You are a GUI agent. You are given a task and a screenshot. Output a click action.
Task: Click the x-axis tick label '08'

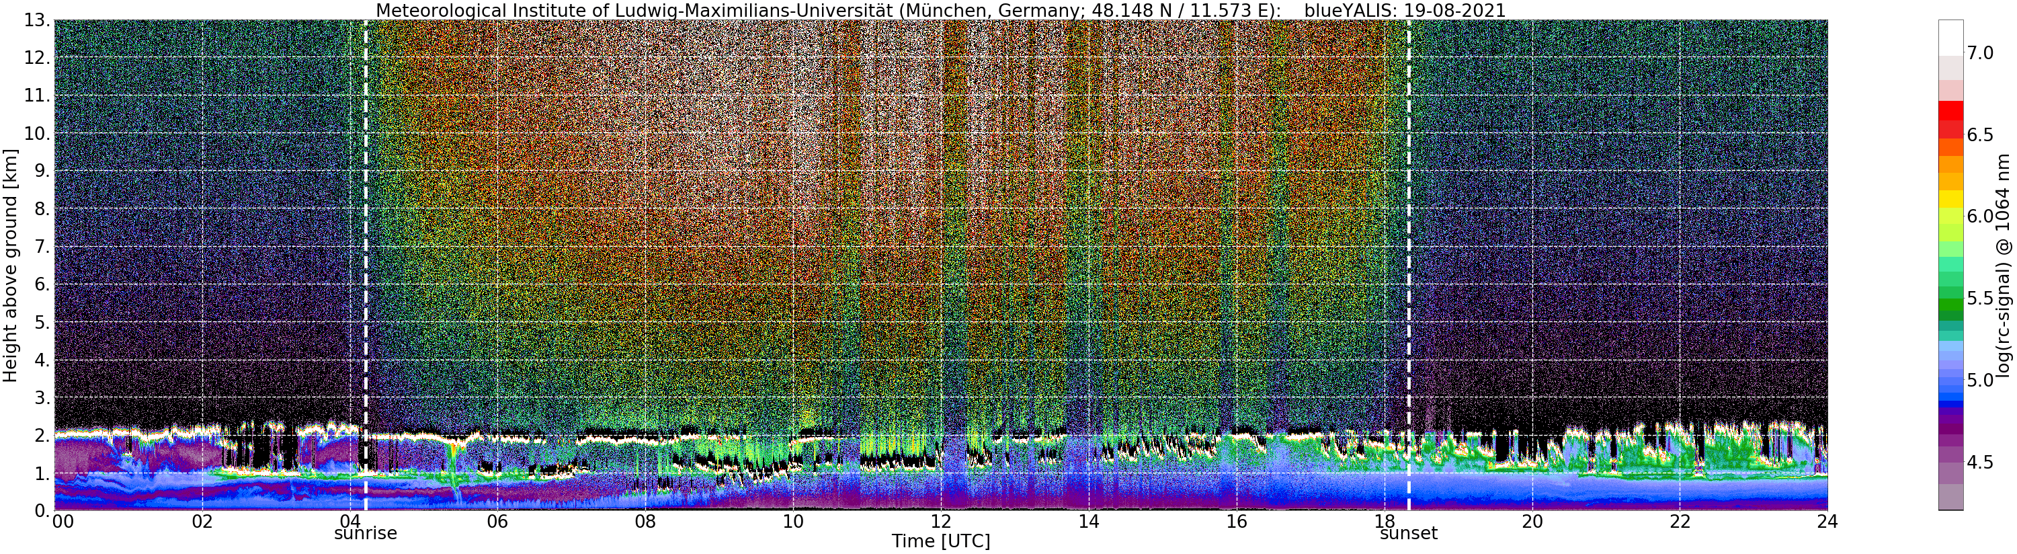coord(645,522)
